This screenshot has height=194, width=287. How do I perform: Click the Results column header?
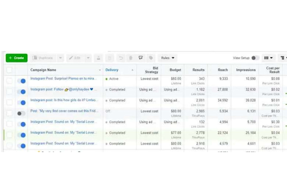pyautogui.click(x=198, y=70)
